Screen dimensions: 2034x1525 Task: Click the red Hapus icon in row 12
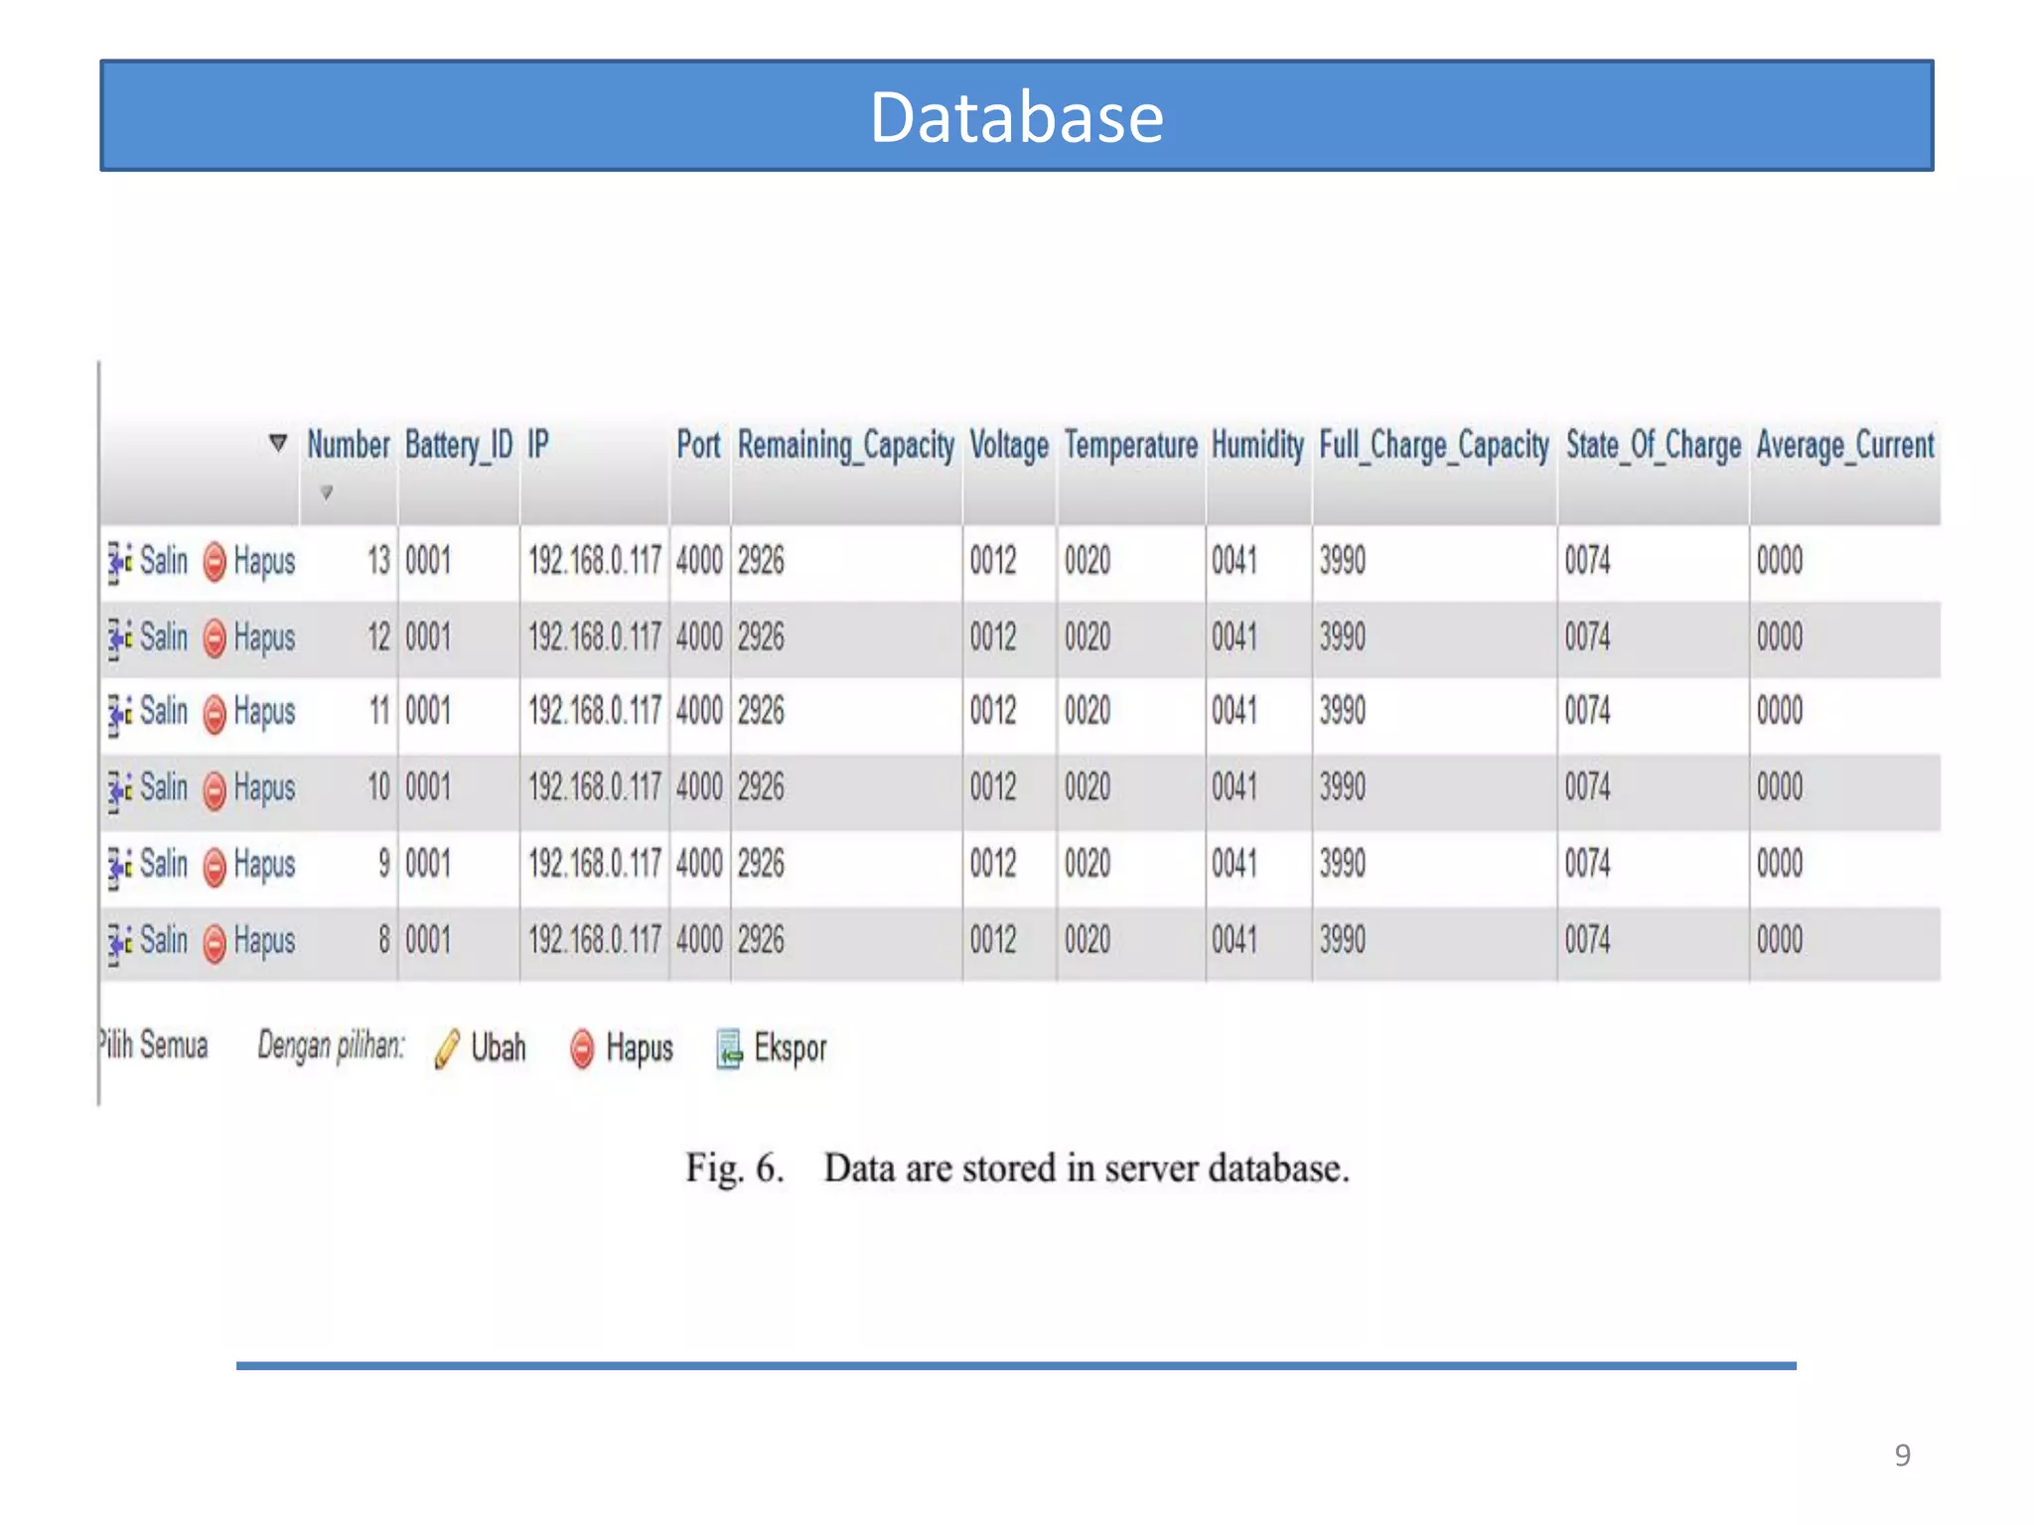pos(215,638)
